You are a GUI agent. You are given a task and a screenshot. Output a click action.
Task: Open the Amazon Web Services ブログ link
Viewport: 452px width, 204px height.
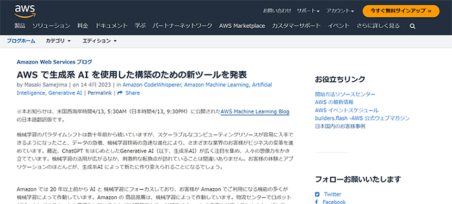pyautogui.click(x=55, y=61)
